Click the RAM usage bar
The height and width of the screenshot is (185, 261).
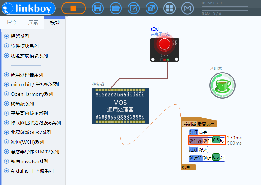(225, 10)
